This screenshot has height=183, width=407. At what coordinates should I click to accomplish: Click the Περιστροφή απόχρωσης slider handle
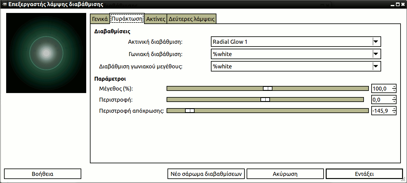pyautogui.click(x=190, y=111)
